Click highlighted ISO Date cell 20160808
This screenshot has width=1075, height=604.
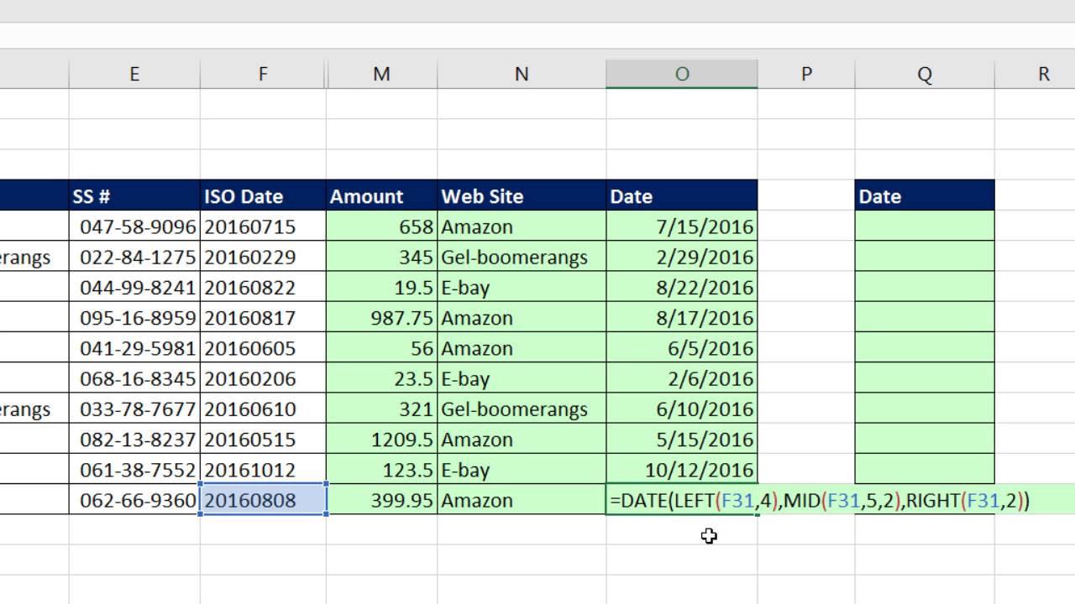pyautogui.click(x=263, y=500)
